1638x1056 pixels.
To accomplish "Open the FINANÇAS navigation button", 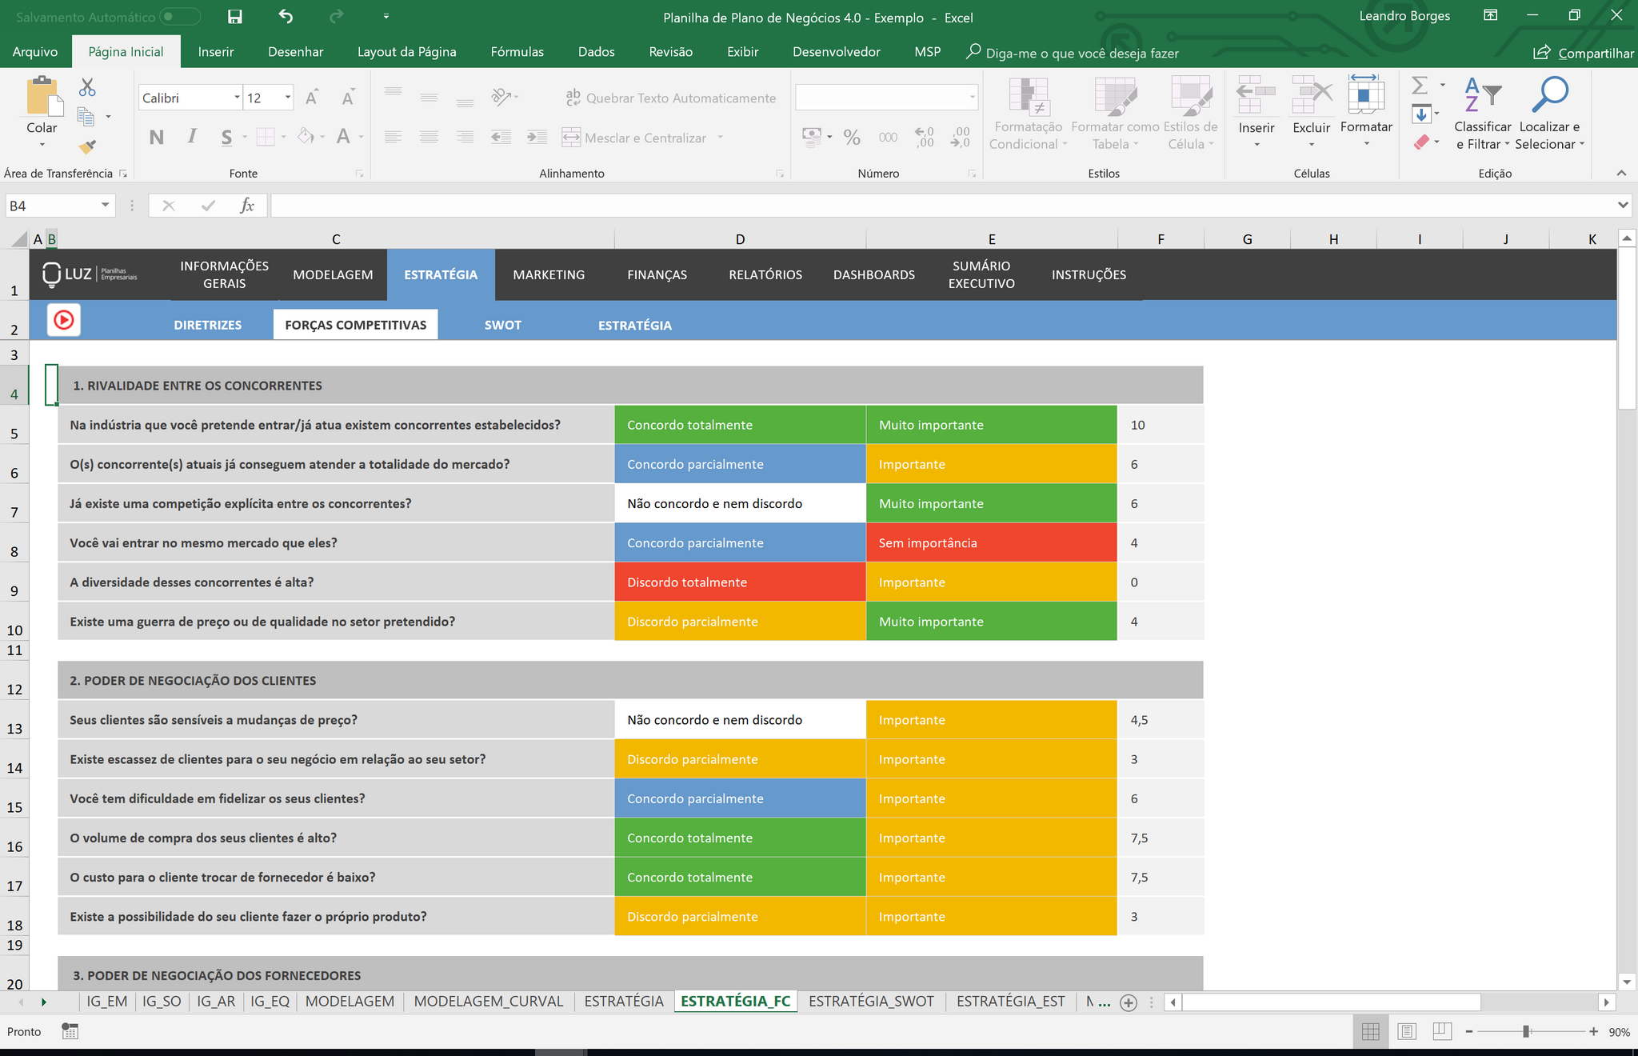I will coord(657,274).
